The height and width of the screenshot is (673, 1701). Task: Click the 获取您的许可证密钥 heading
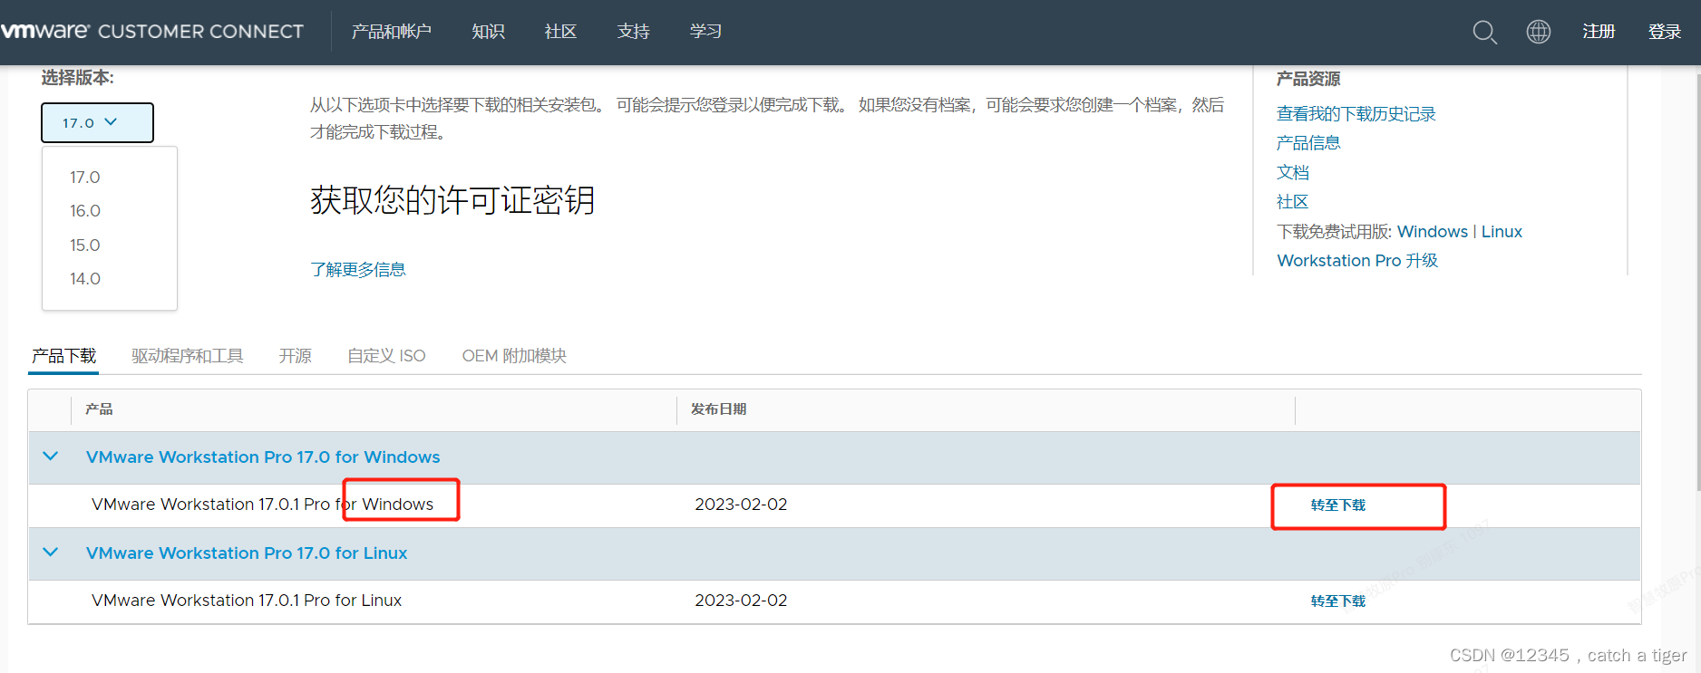point(452,200)
